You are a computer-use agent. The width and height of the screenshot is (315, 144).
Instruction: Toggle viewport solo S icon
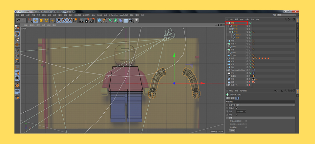coord(17,78)
